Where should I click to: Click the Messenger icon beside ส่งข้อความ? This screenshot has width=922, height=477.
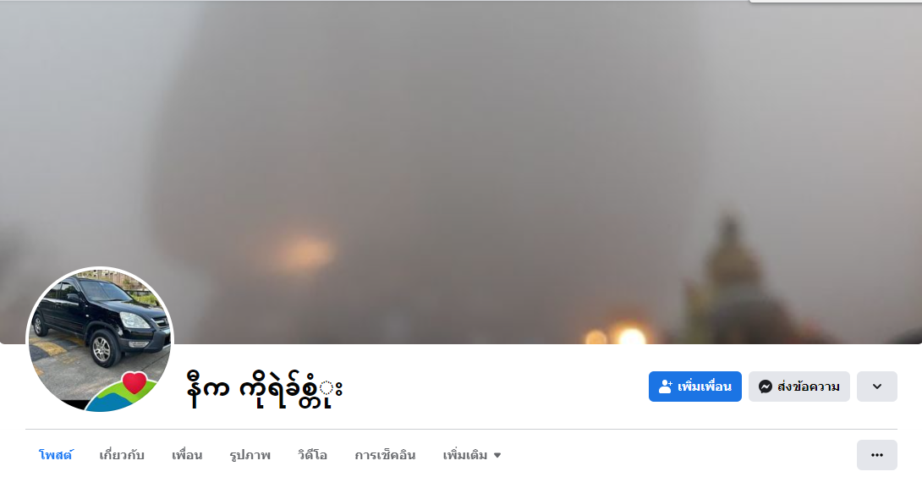(765, 387)
